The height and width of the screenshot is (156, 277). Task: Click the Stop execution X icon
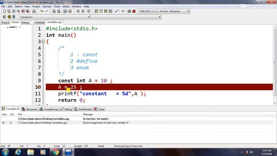123,11
